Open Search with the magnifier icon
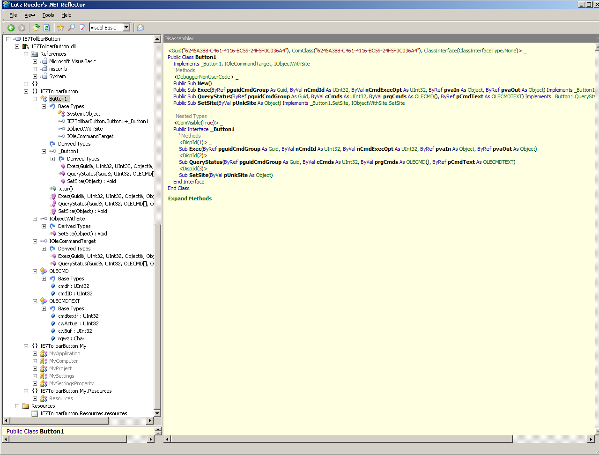This screenshot has height=455, width=599. (x=71, y=28)
